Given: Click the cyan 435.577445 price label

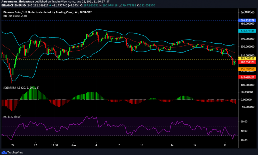Looking at the screenshot, I should [x=247, y=31].
